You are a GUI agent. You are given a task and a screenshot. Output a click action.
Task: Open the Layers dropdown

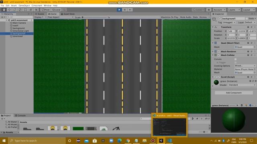[x=234, y=10]
